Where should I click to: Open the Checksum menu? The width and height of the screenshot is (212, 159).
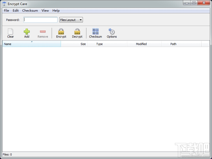pos(30,11)
